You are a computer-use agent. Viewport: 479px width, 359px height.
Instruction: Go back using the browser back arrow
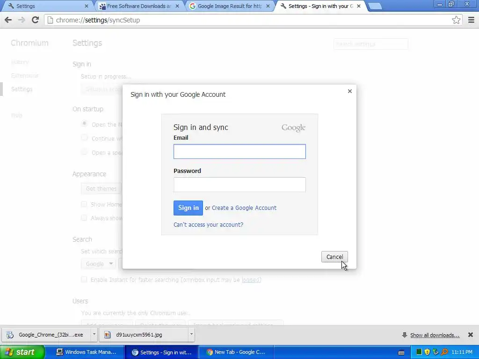[8, 20]
